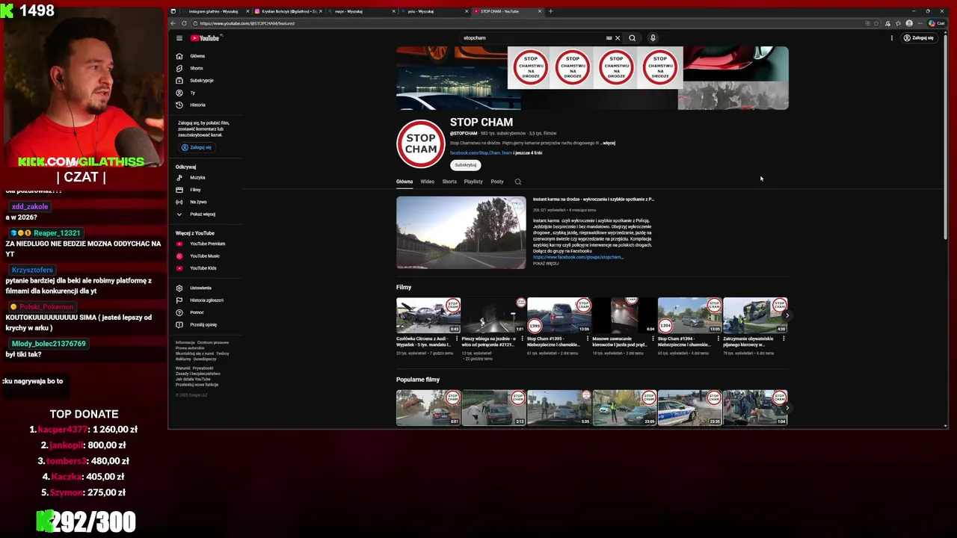
Task: Search within the channel using magnifier icon
Action: [517, 182]
